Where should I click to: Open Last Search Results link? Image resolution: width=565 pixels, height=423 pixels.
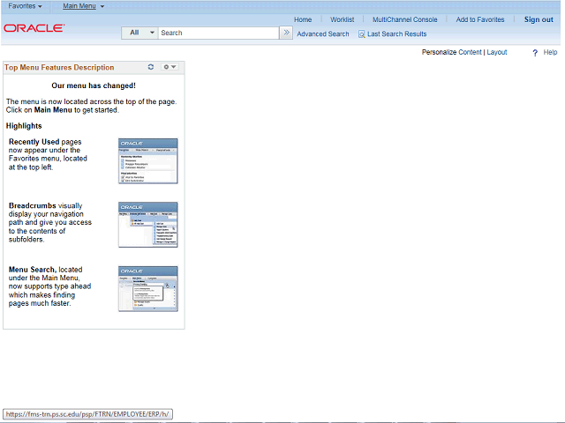[x=396, y=33]
